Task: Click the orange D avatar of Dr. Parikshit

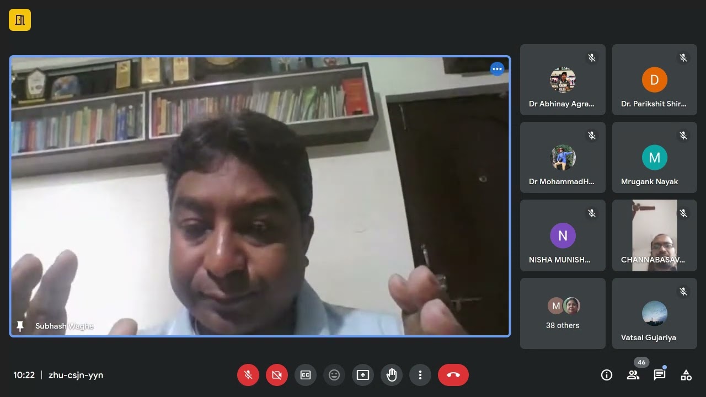Action: point(655,80)
